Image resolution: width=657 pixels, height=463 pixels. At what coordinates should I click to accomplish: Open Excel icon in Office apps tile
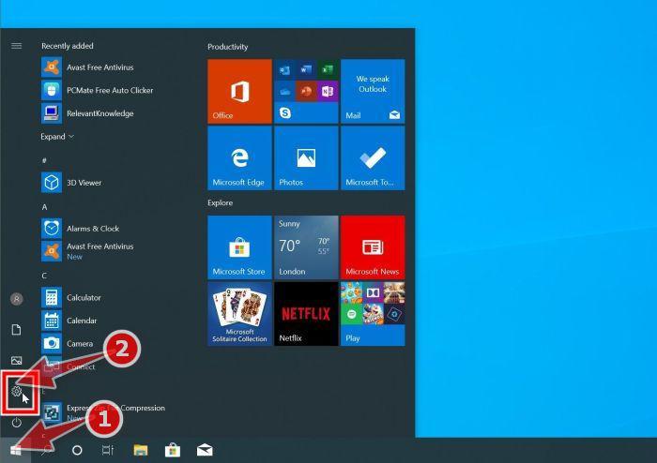pyautogui.click(x=328, y=70)
